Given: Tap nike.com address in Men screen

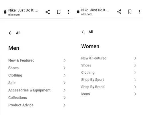Looking at the screenshot, I should pos(14,15).
